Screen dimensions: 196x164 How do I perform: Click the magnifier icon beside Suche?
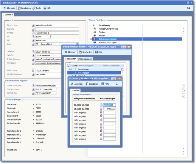point(69,65)
